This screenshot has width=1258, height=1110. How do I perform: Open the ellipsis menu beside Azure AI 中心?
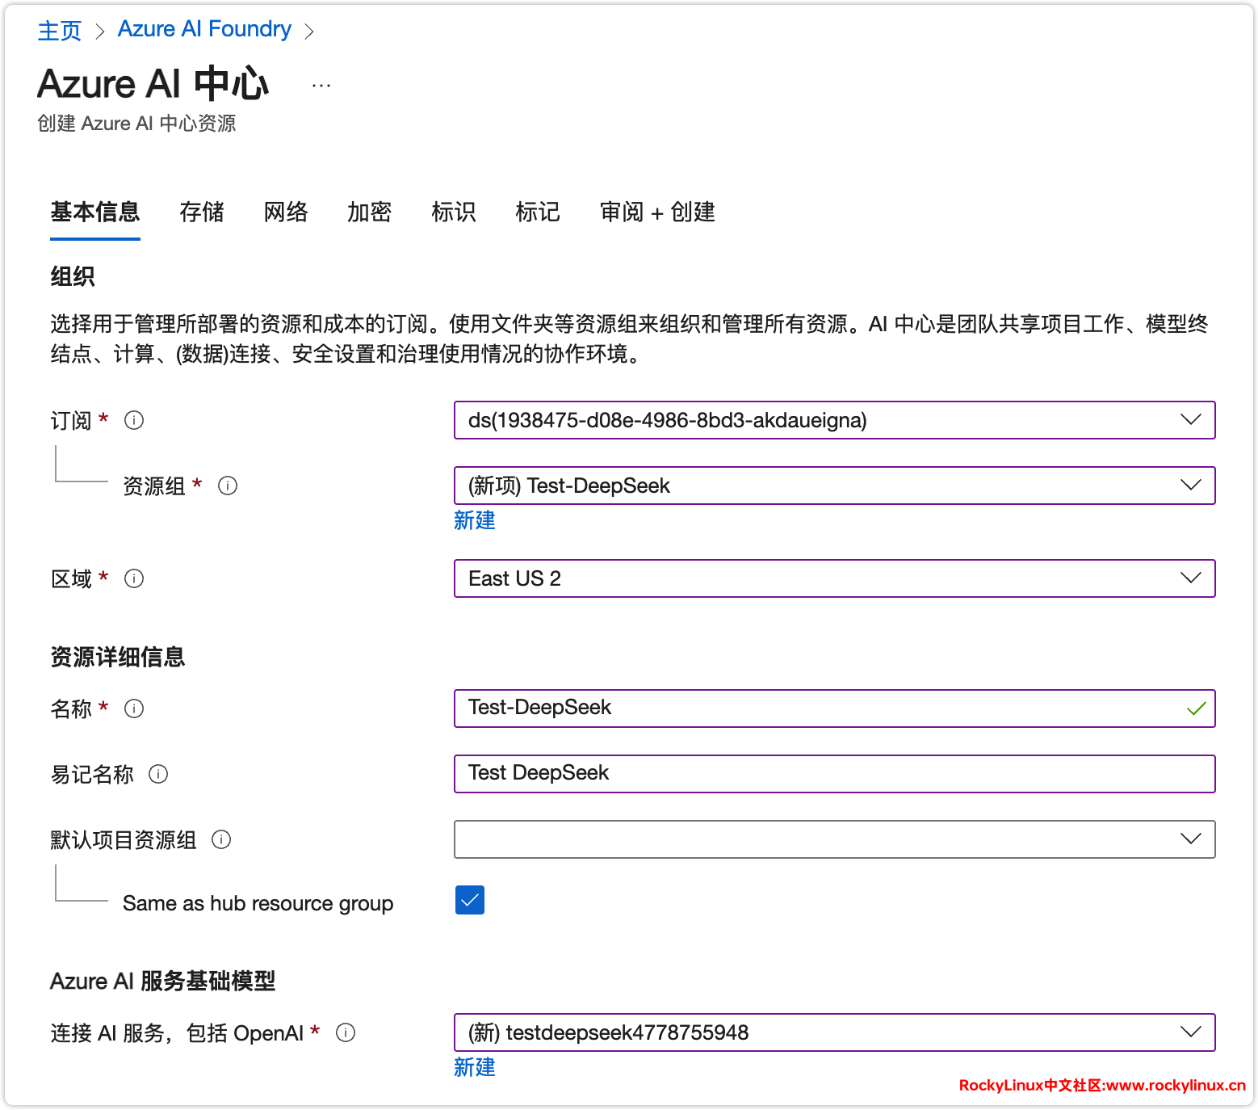pyautogui.click(x=321, y=86)
